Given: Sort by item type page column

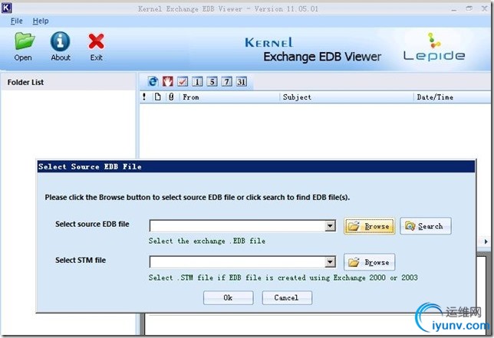Looking at the screenshot, I should pyautogui.click(x=157, y=97).
